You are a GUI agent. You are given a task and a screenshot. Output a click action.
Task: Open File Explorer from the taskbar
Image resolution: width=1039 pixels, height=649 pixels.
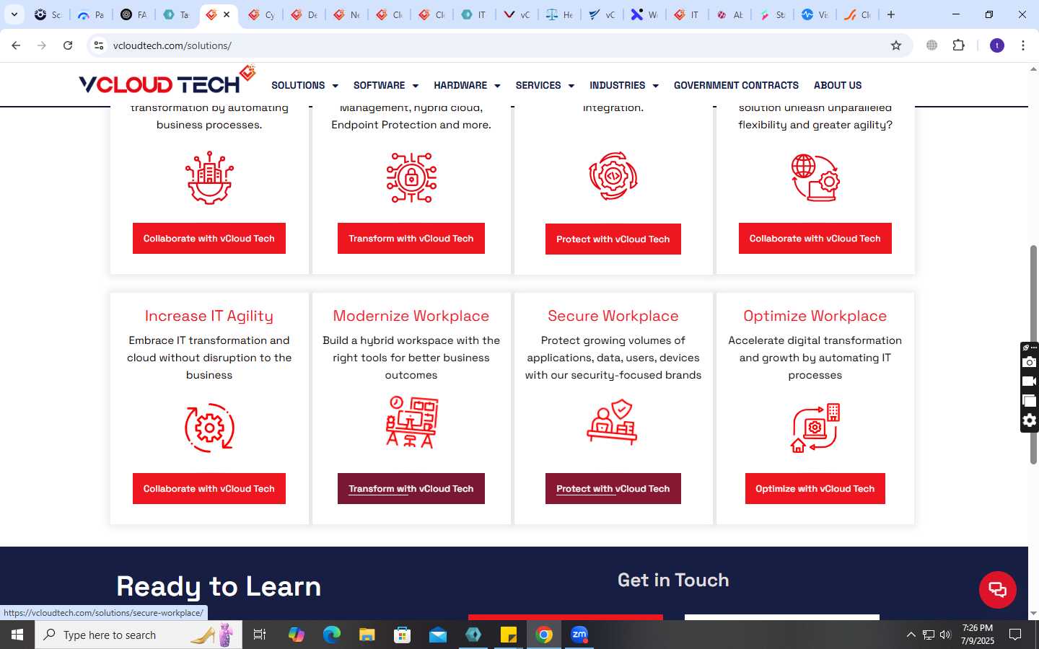(367, 635)
